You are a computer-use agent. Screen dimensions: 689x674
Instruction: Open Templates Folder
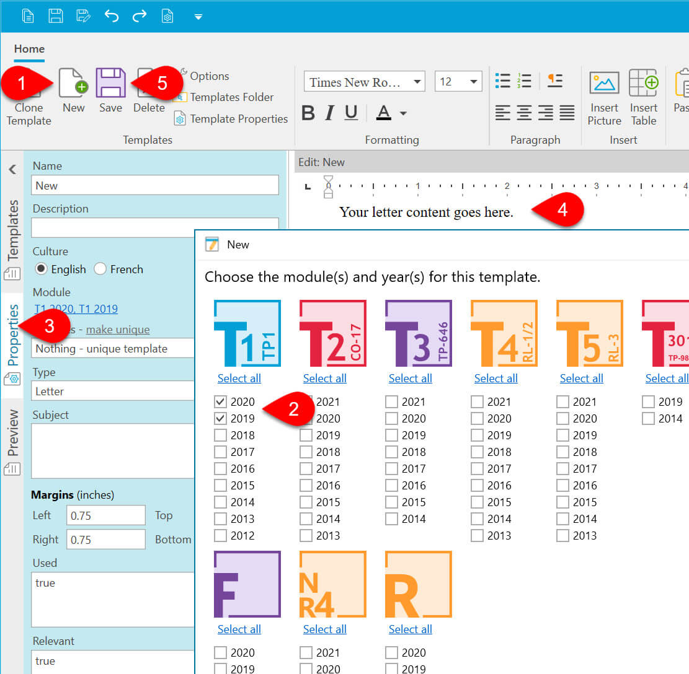[x=224, y=97]
